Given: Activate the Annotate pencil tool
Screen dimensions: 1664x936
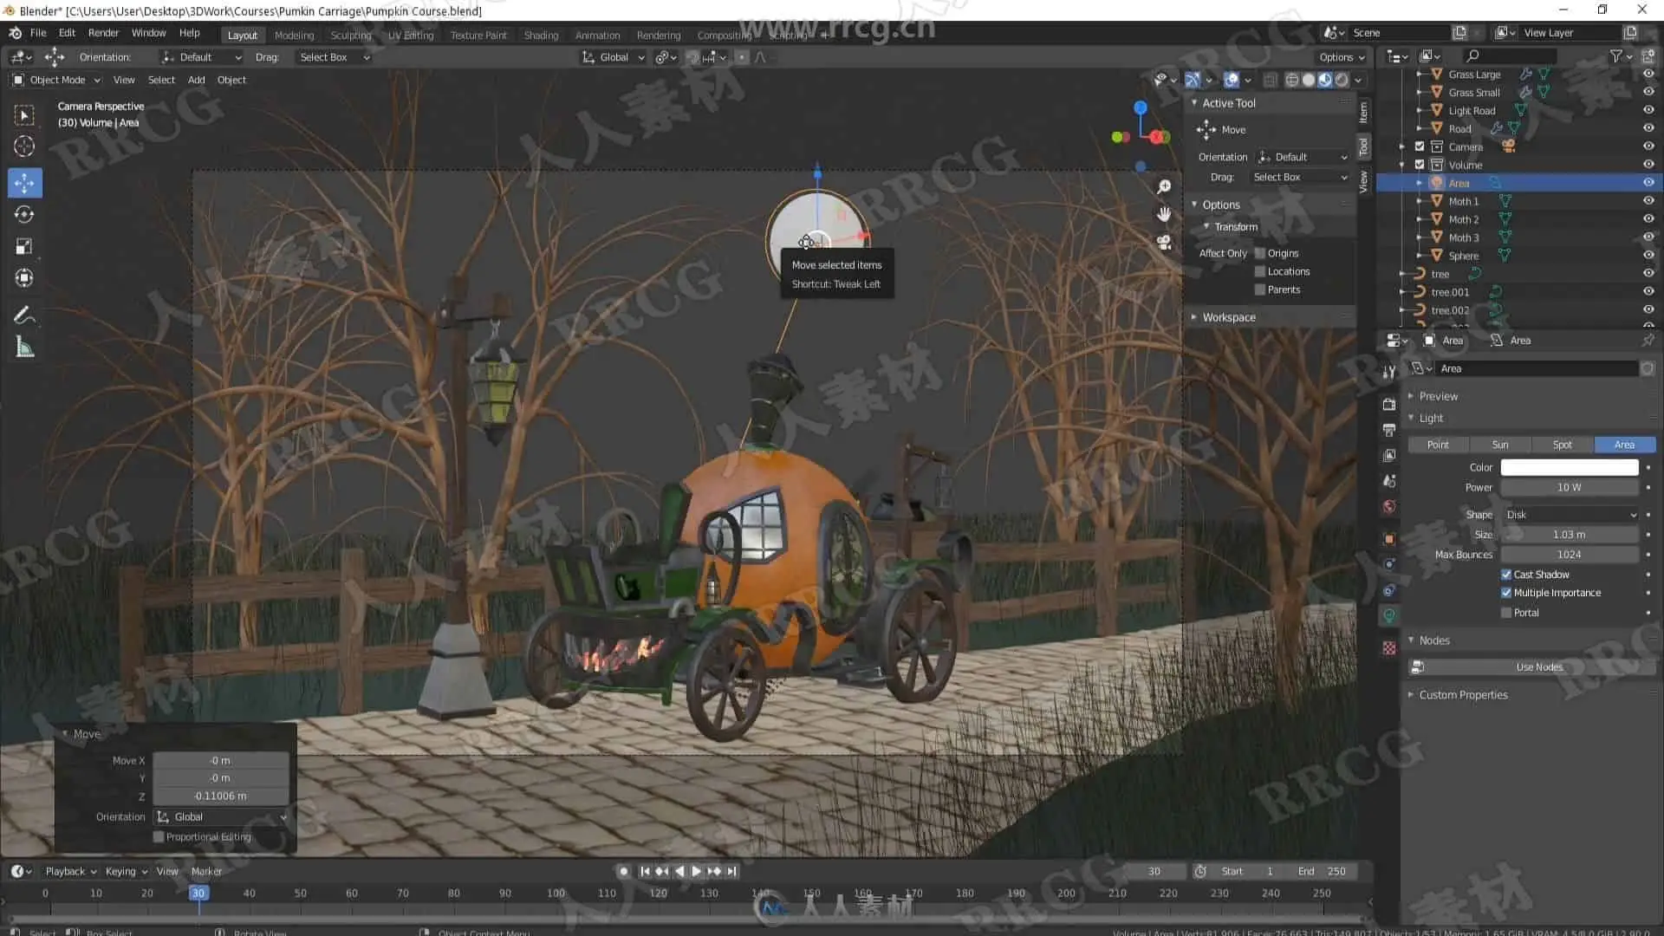Looking at the screenshot, I should 24,315.
